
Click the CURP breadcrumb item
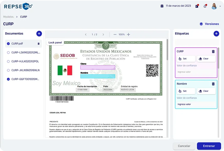[24, 17]
